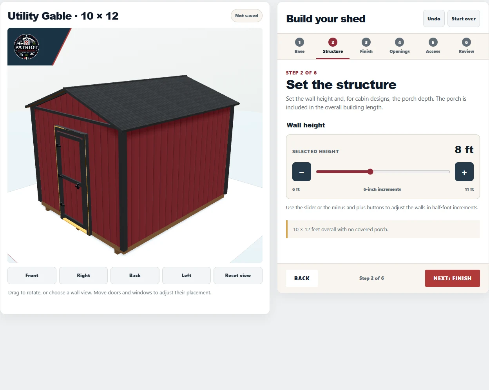489x390 pixels.
Task: Click the 'SELECTED HEIGHT' label
Action: click(315, 152)
